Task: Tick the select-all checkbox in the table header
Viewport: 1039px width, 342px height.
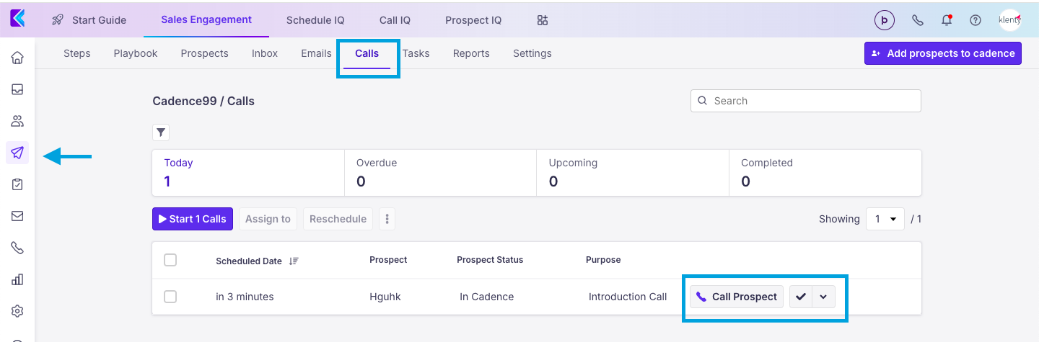Action: [x=170, y=260]
